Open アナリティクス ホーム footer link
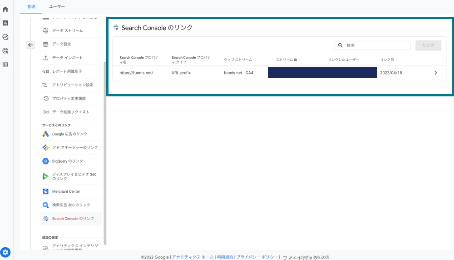 pos(192,257)
